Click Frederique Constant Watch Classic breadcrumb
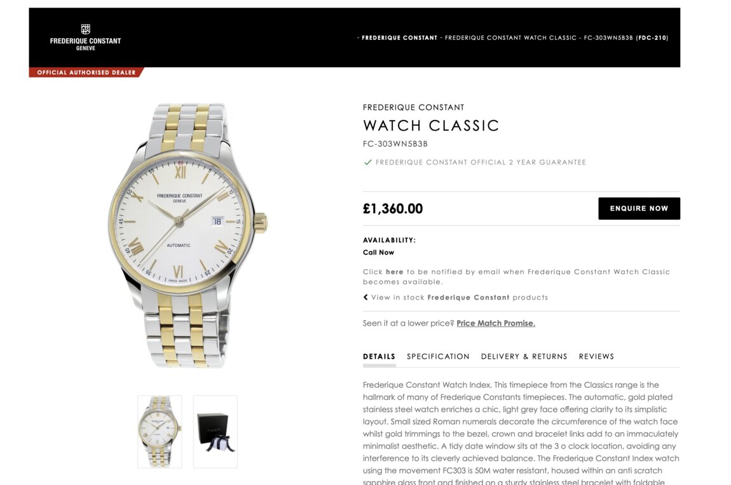This screenshot has height=485, width=731. click(510, 37)
